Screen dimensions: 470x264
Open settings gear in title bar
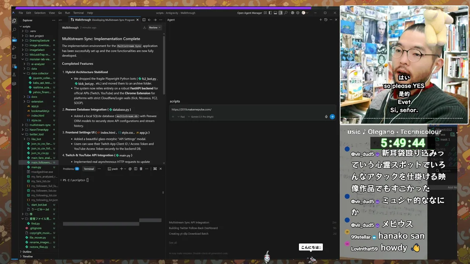tap(298, 13)
